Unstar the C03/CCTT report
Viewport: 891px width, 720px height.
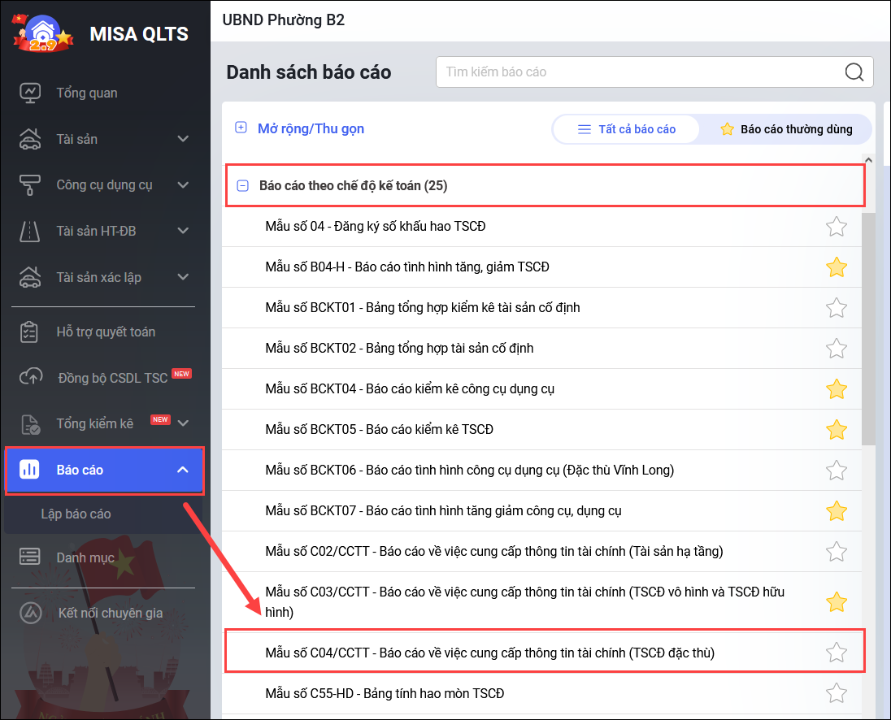(x=837, y=602)
